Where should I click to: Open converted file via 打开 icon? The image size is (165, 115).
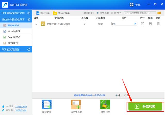(143, 24)
